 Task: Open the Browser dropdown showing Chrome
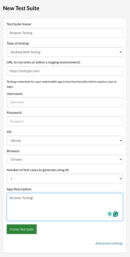coord(65,159)
